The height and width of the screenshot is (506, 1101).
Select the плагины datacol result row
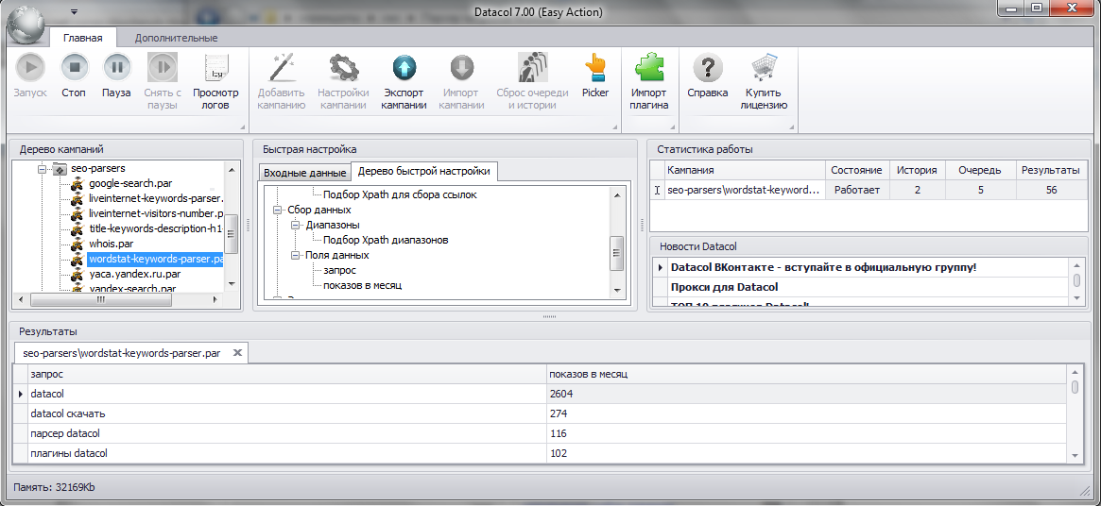(541, 453)
